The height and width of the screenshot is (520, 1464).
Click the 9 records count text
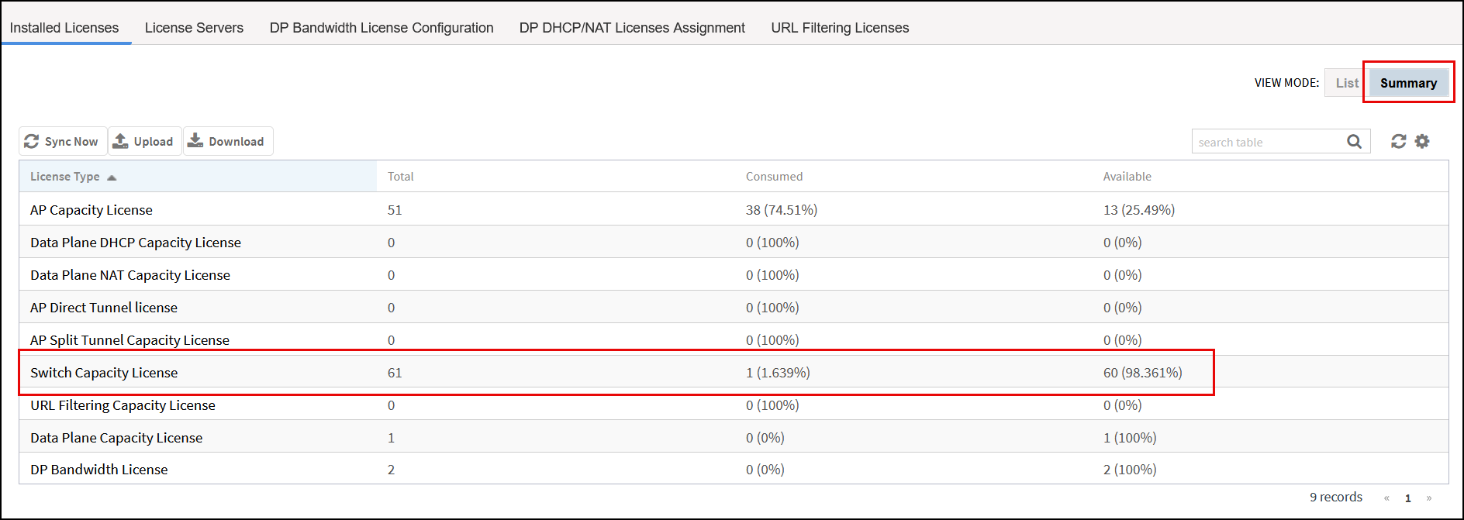click(1335, 497)
